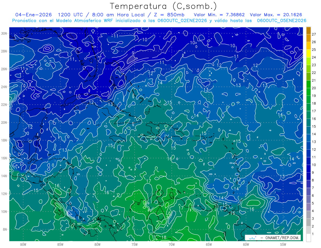The width and height of the screenshot is (321, 248).
Task: Select the brown top swatch above 27
Action: [x=308, y=30]
